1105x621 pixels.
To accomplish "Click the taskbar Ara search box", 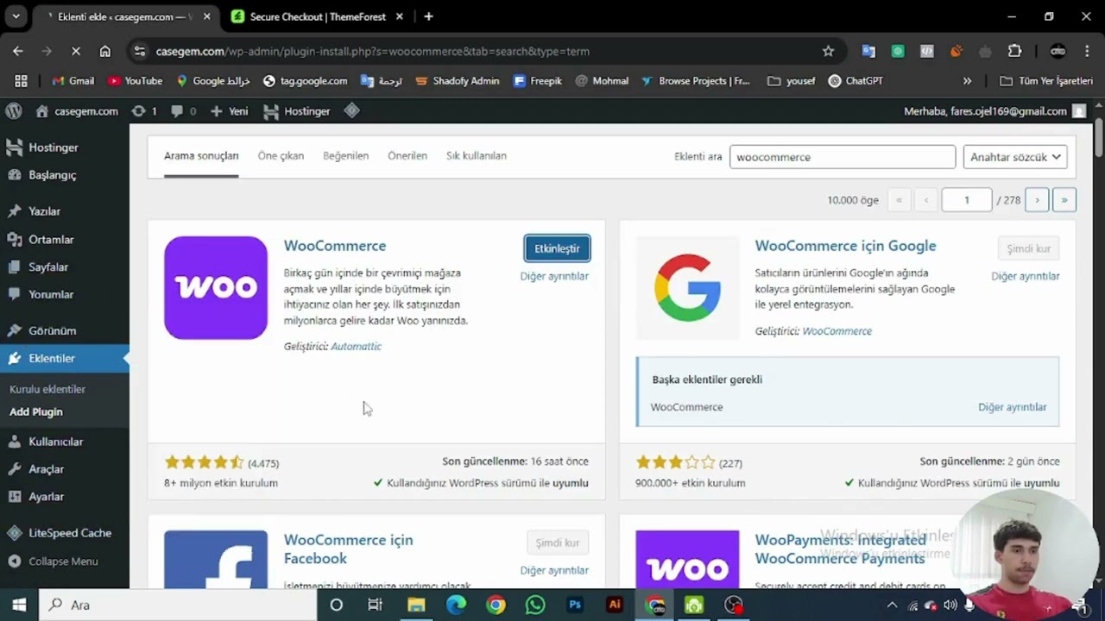I will click(x=177, y=605).
